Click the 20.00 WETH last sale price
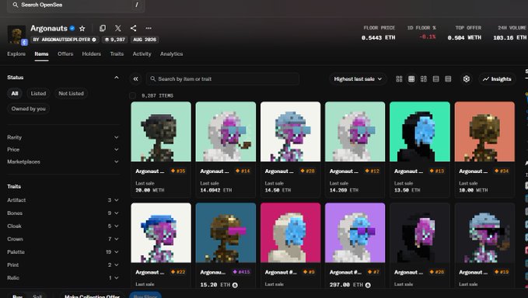The image size is (528, 298). pos(150,190)
